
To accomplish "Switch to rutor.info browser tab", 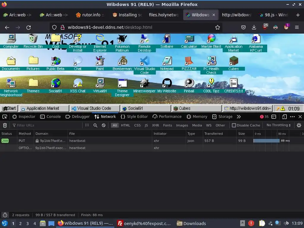I will 90,15.
